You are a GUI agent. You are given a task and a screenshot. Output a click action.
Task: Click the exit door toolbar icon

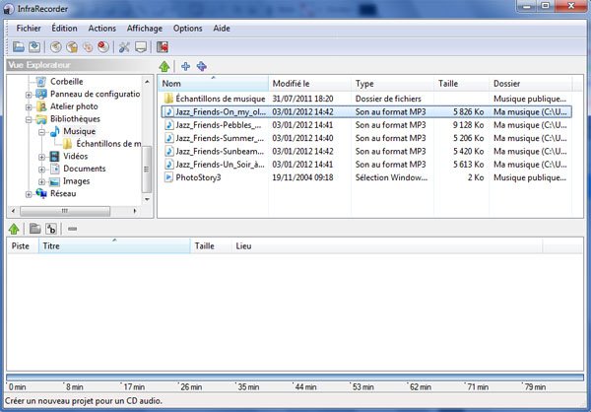(x=163, y=47)
